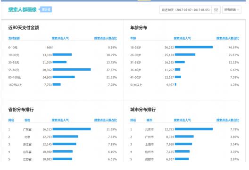Click 排名 header in province ranking
249x170 pixels.
(11, 120)
